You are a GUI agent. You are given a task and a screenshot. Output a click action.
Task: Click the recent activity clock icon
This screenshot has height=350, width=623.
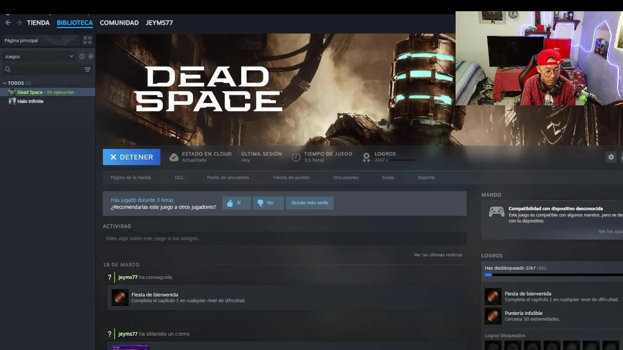(82, 56)
